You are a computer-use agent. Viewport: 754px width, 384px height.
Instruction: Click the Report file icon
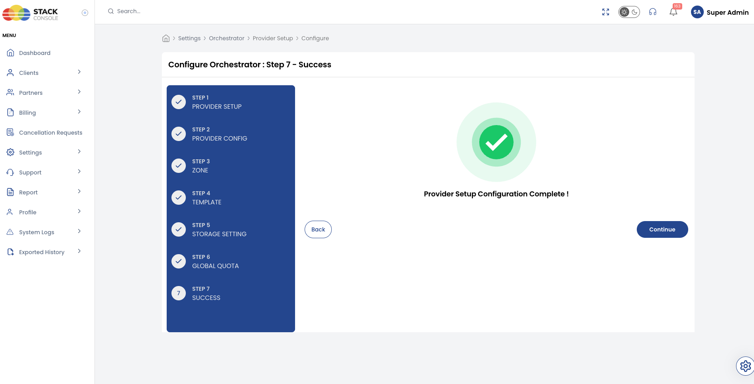10,192
